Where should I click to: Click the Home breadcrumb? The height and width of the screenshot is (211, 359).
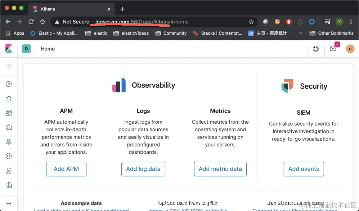tap(48, 49)
